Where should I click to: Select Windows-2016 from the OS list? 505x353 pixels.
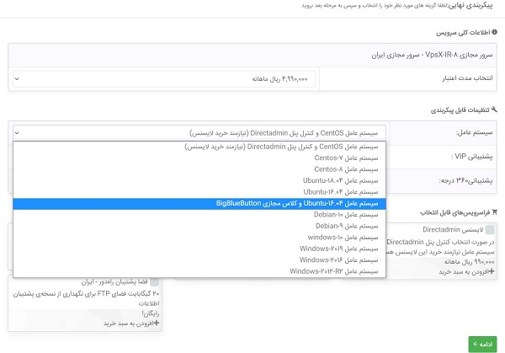coord(199,260)
